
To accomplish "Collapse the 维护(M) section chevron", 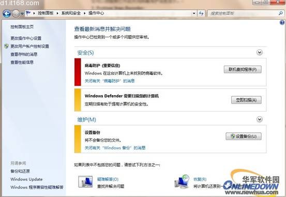I will (x=260, y=119).
